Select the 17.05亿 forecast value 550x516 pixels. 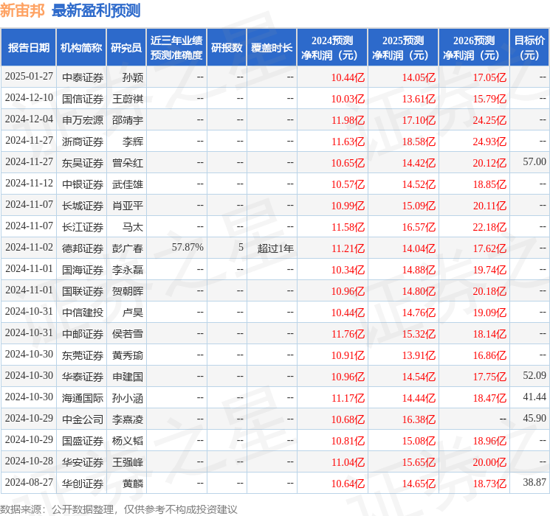[489, 77]
